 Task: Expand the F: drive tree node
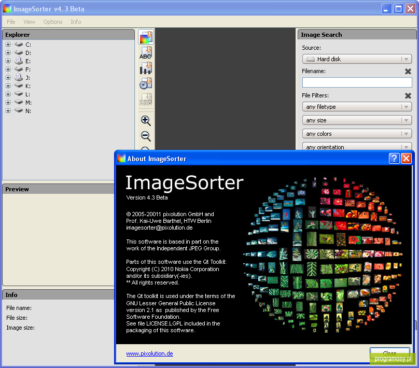pos(8,69)
